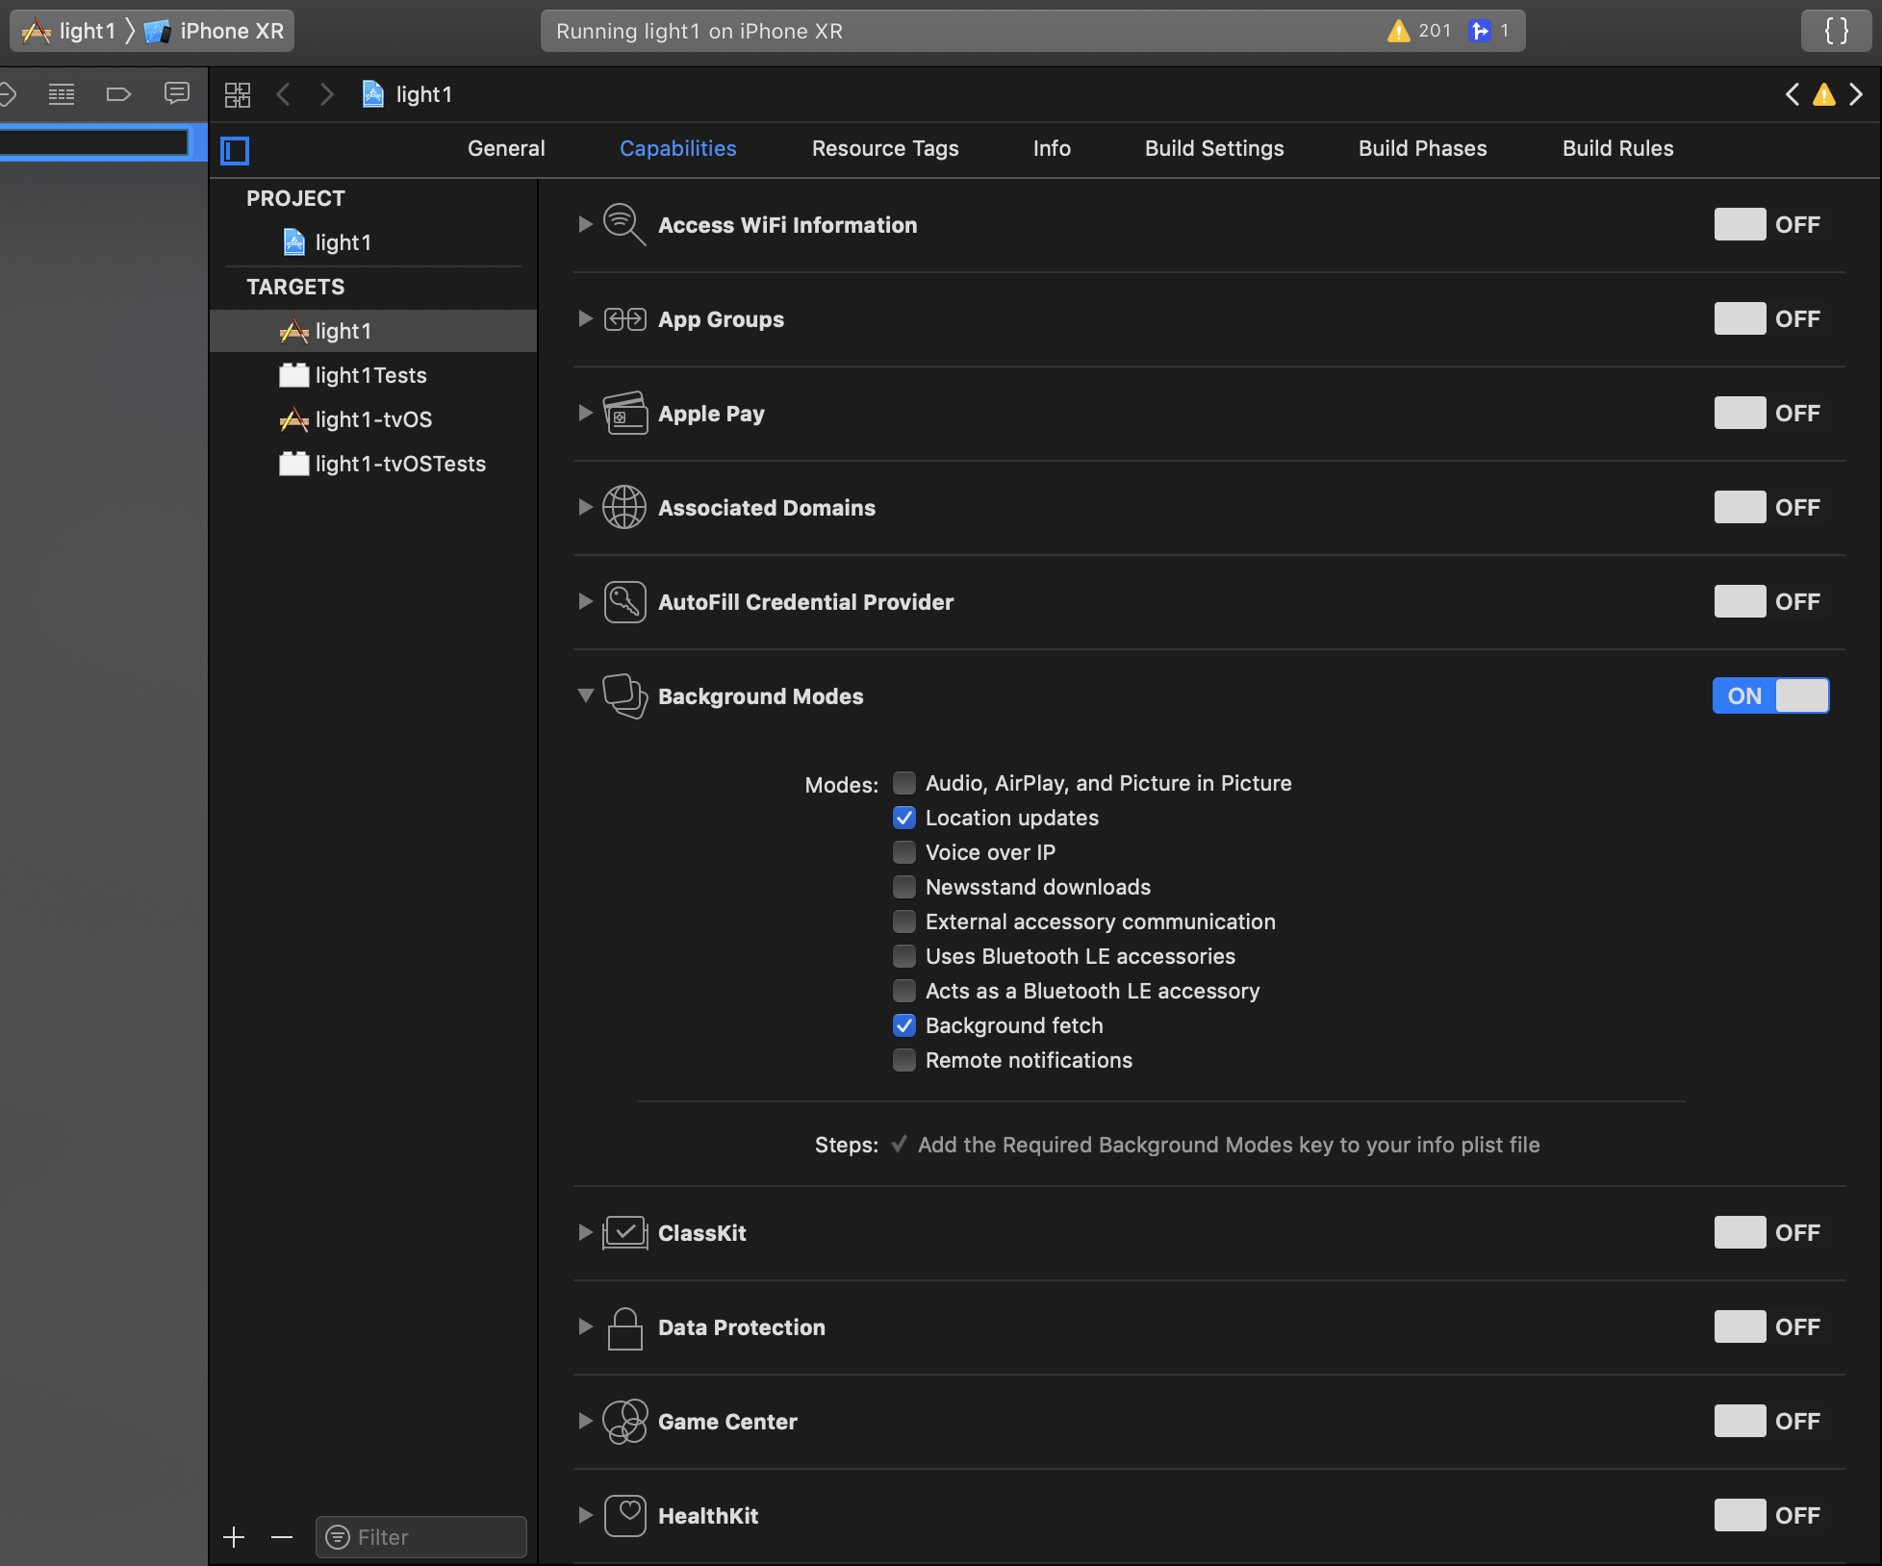Click the yellow warning triangle at right

point(1823,94)
